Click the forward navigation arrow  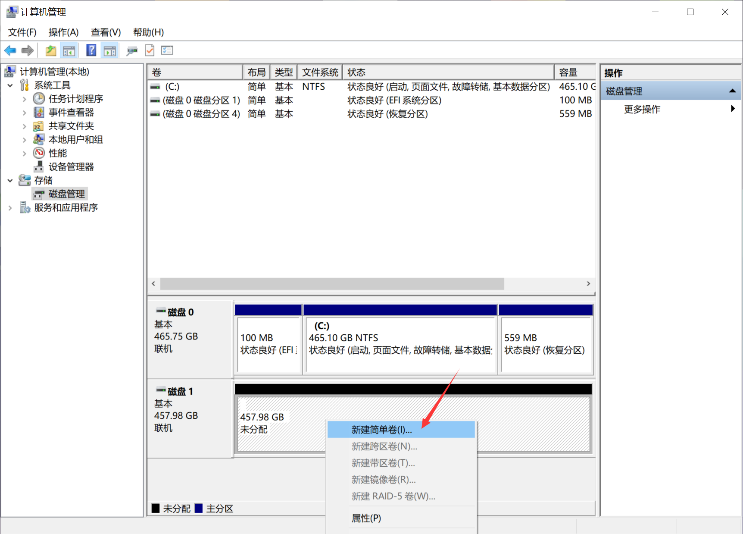coord(27,50)
